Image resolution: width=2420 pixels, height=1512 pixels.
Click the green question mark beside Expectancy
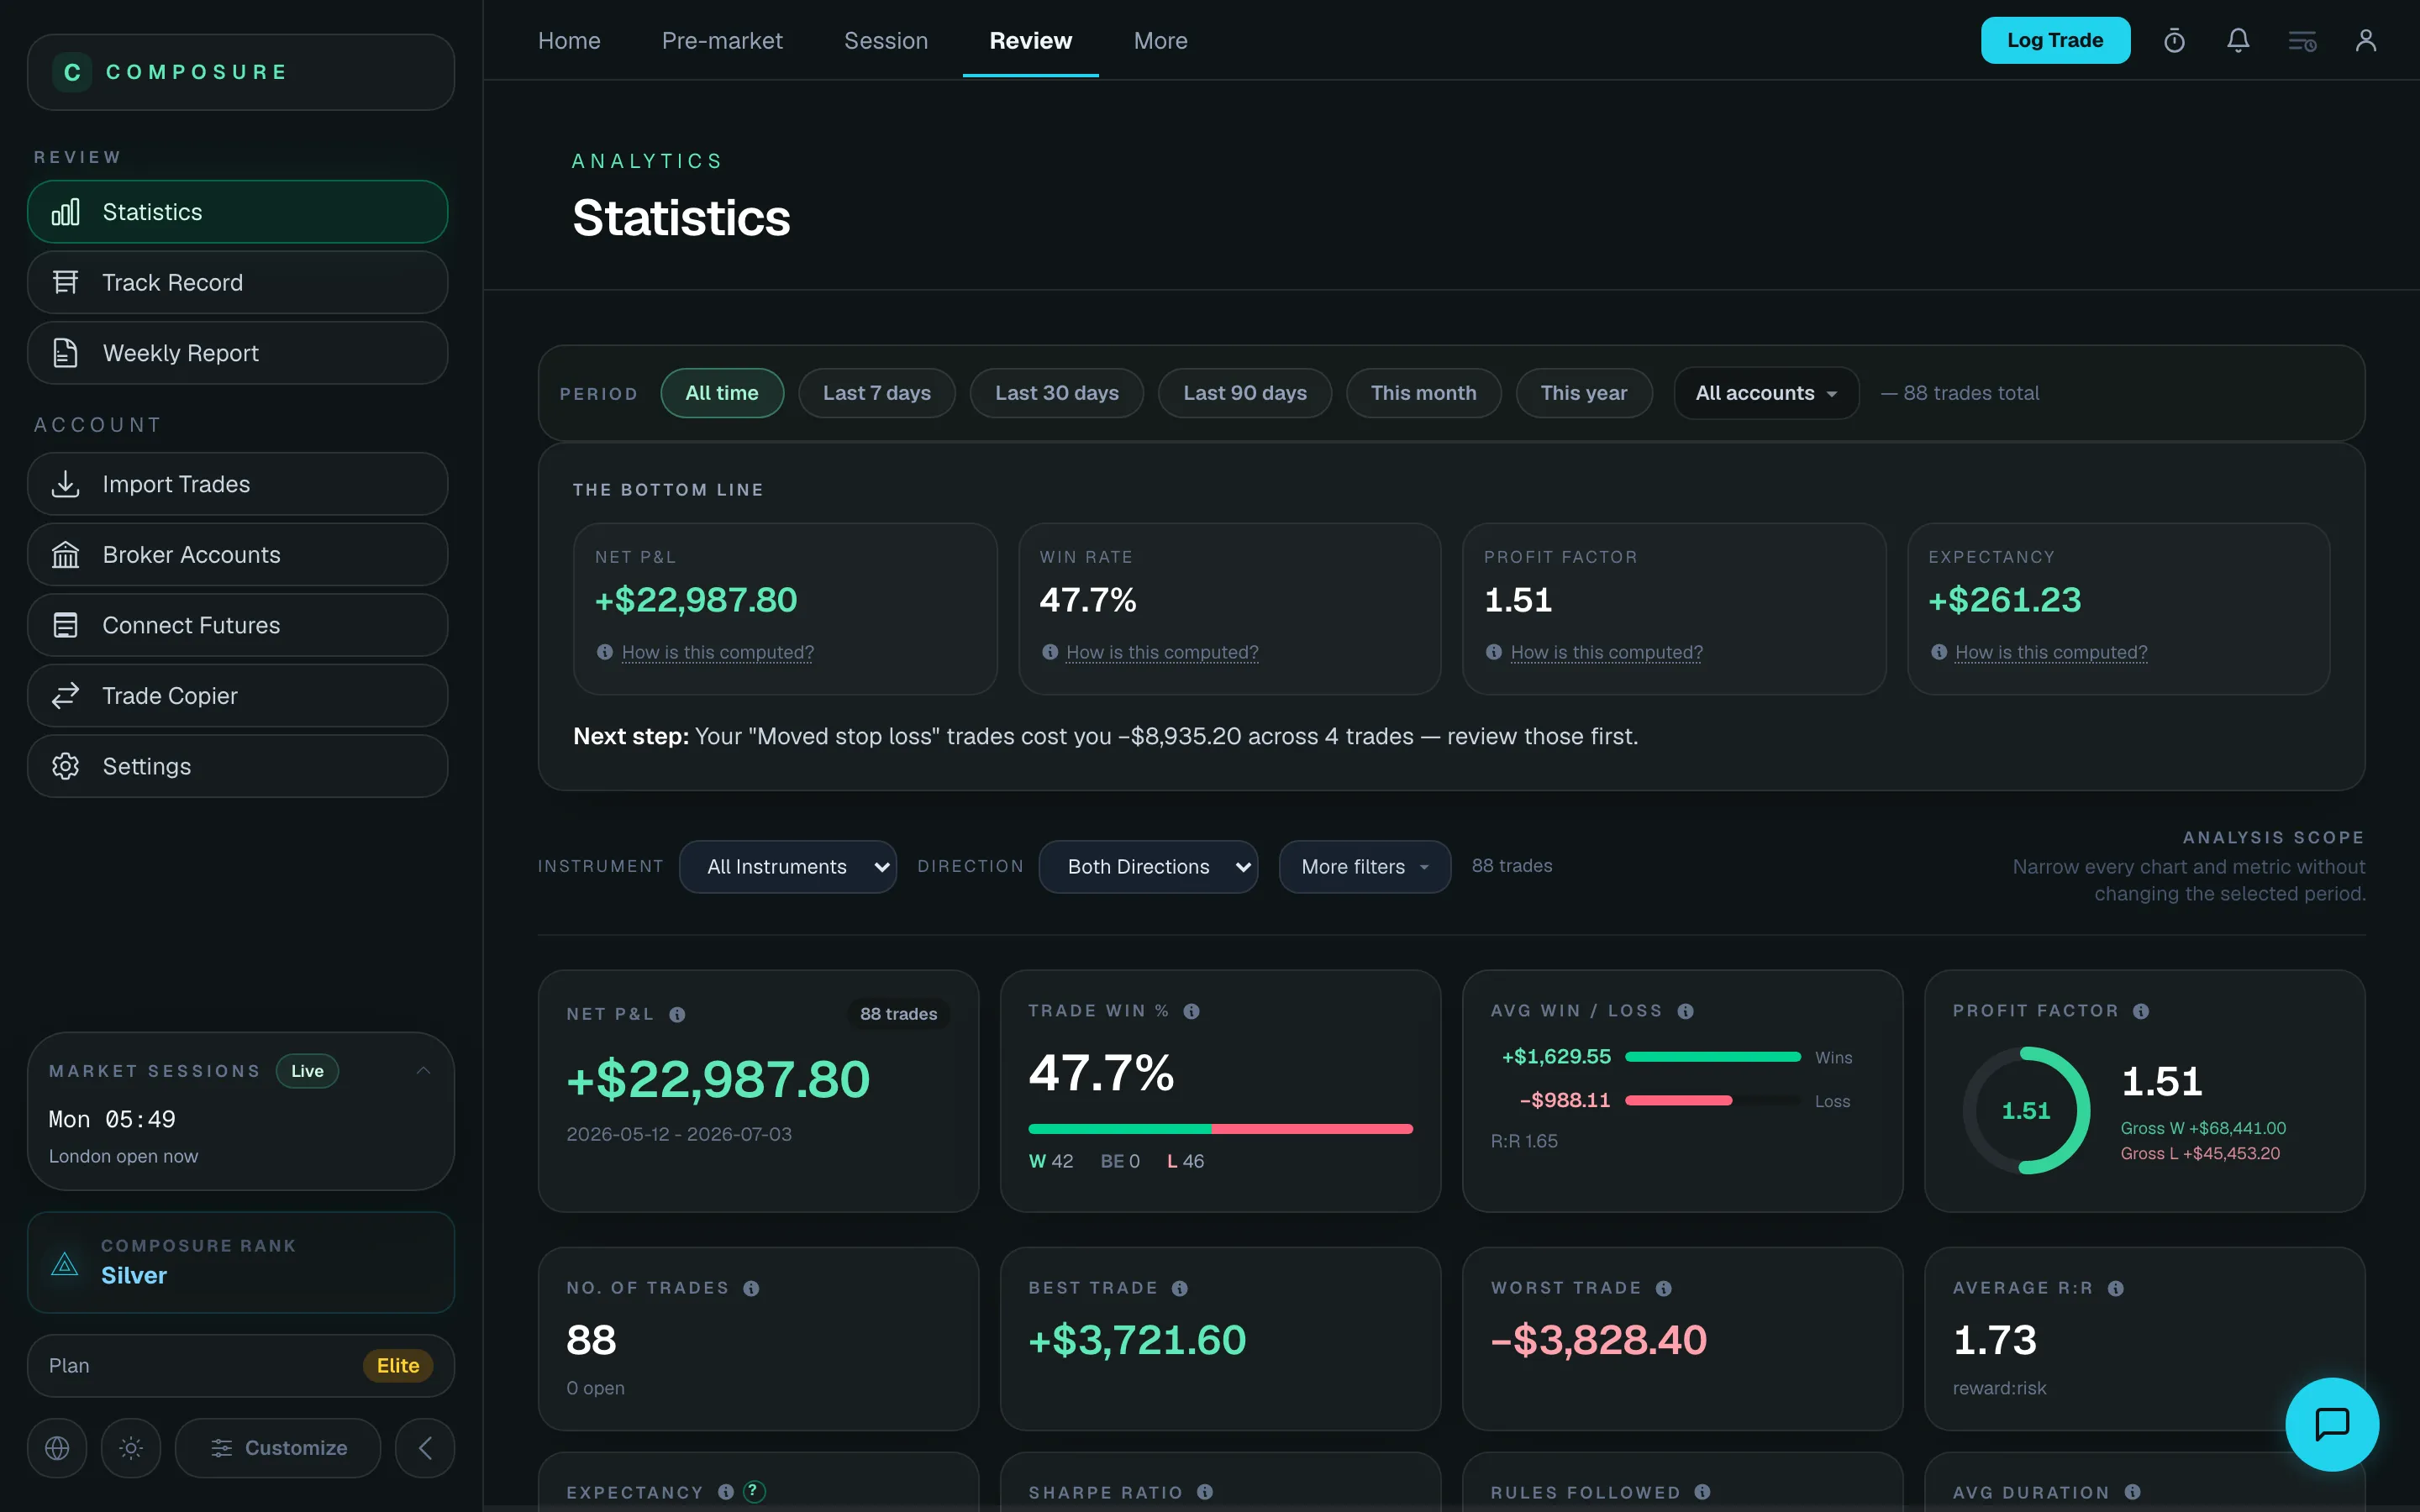pos(754,1491)
